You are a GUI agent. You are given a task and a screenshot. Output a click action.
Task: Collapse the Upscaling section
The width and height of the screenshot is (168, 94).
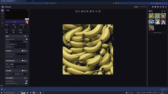point(27,71)
